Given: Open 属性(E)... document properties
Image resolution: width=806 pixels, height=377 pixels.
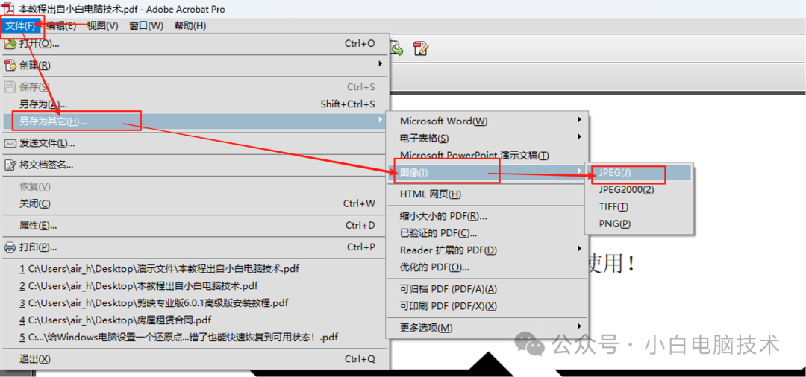Looking at the screenshot, I should 196,225.
